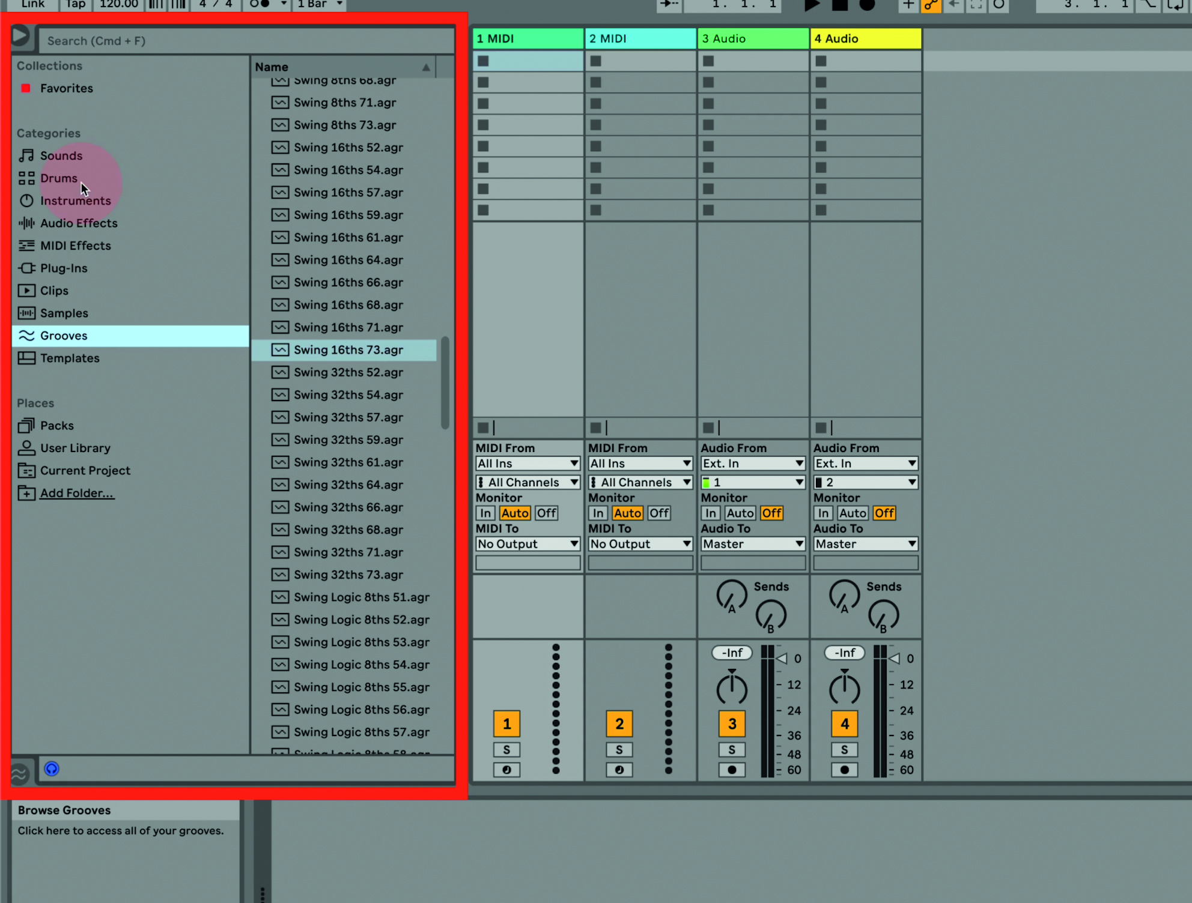This screenshot has width=1192, height=903.
Task: Open the Templates category
Action: pos(69,358)
